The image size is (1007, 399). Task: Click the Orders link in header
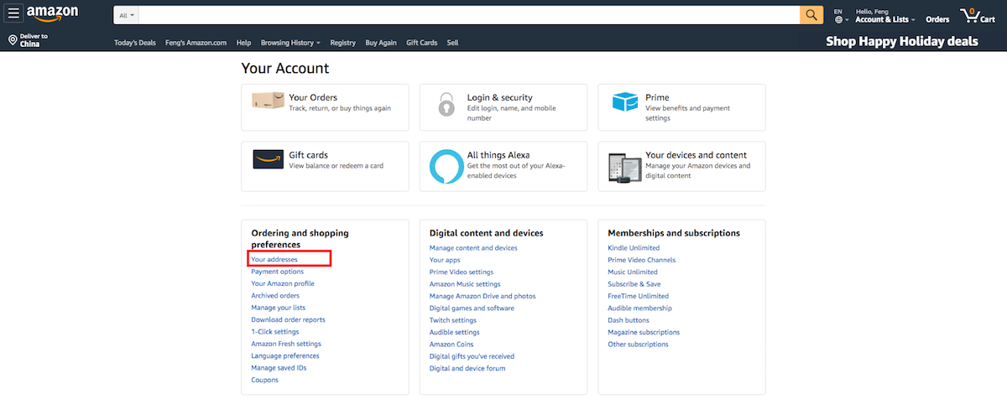[937, 19]
